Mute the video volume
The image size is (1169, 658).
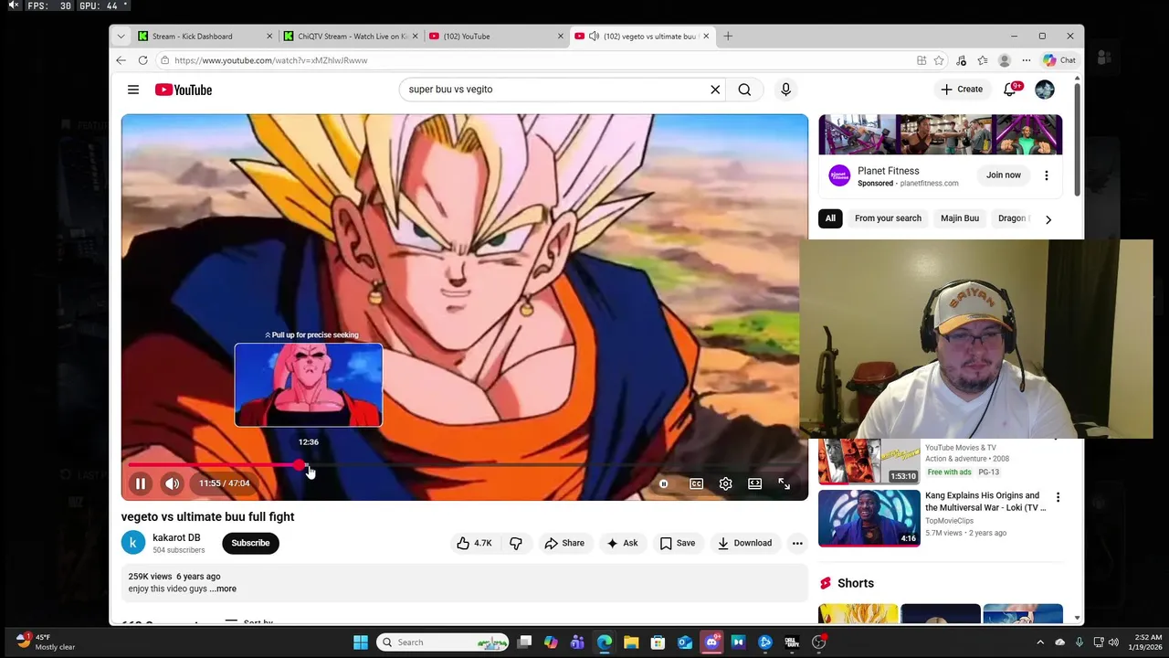tap(173, 483)
